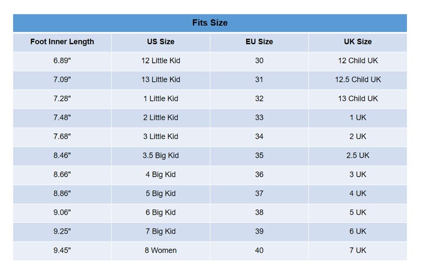
Task: Select the 9.06" foot length cell
Action: pyautogui.click(x=62, y=212)
